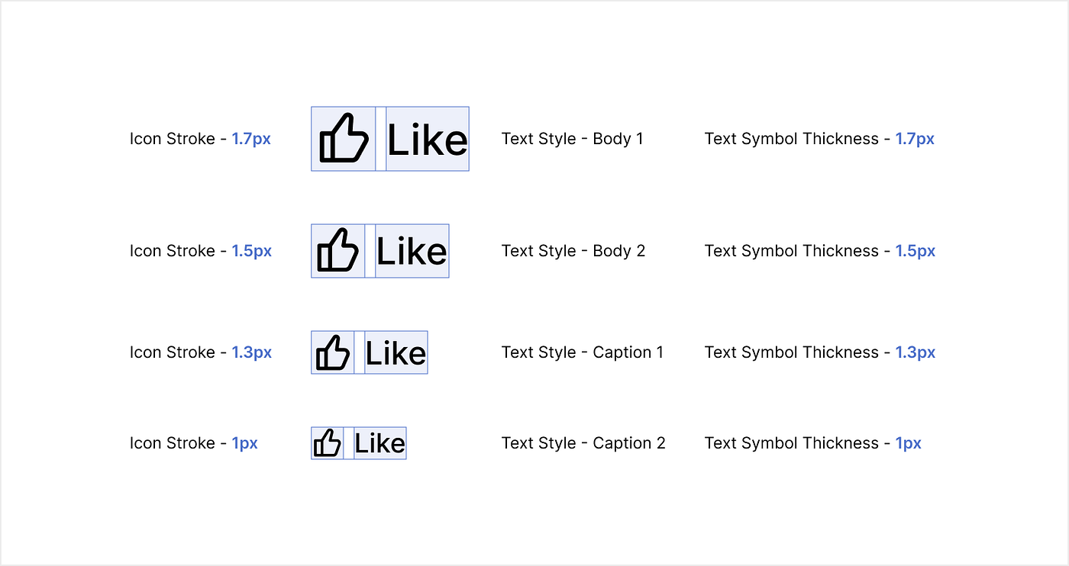Select the "Like" text in the Body 2 row

pyautogui.click(x=412, y=252)
